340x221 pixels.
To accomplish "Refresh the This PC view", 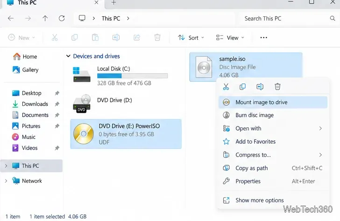I will point(62,18).
